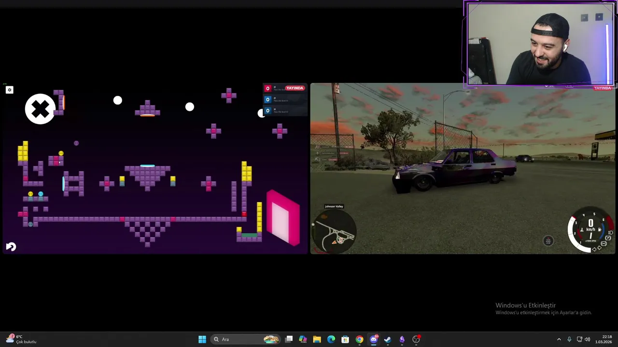The image size is (618, 347).
Task: Open the Windows Start menu
Action: (x=202, y=339)
